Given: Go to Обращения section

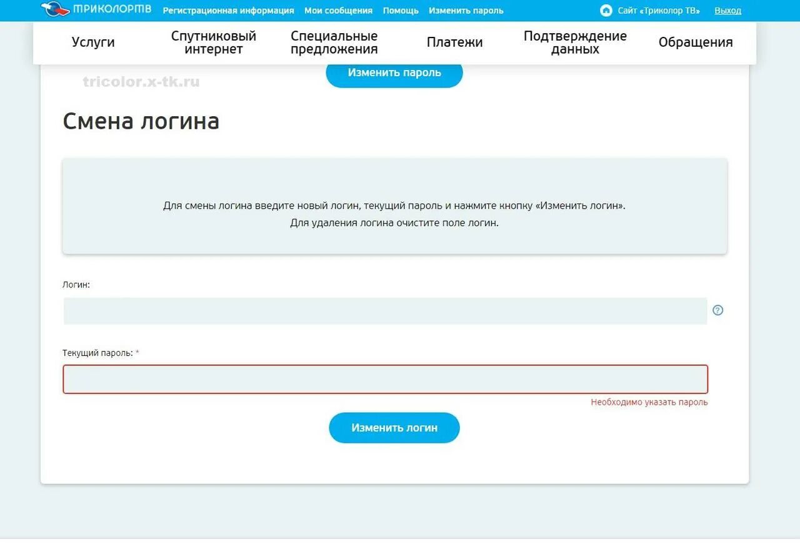Looking at the screenshot, I should [696, 42].
